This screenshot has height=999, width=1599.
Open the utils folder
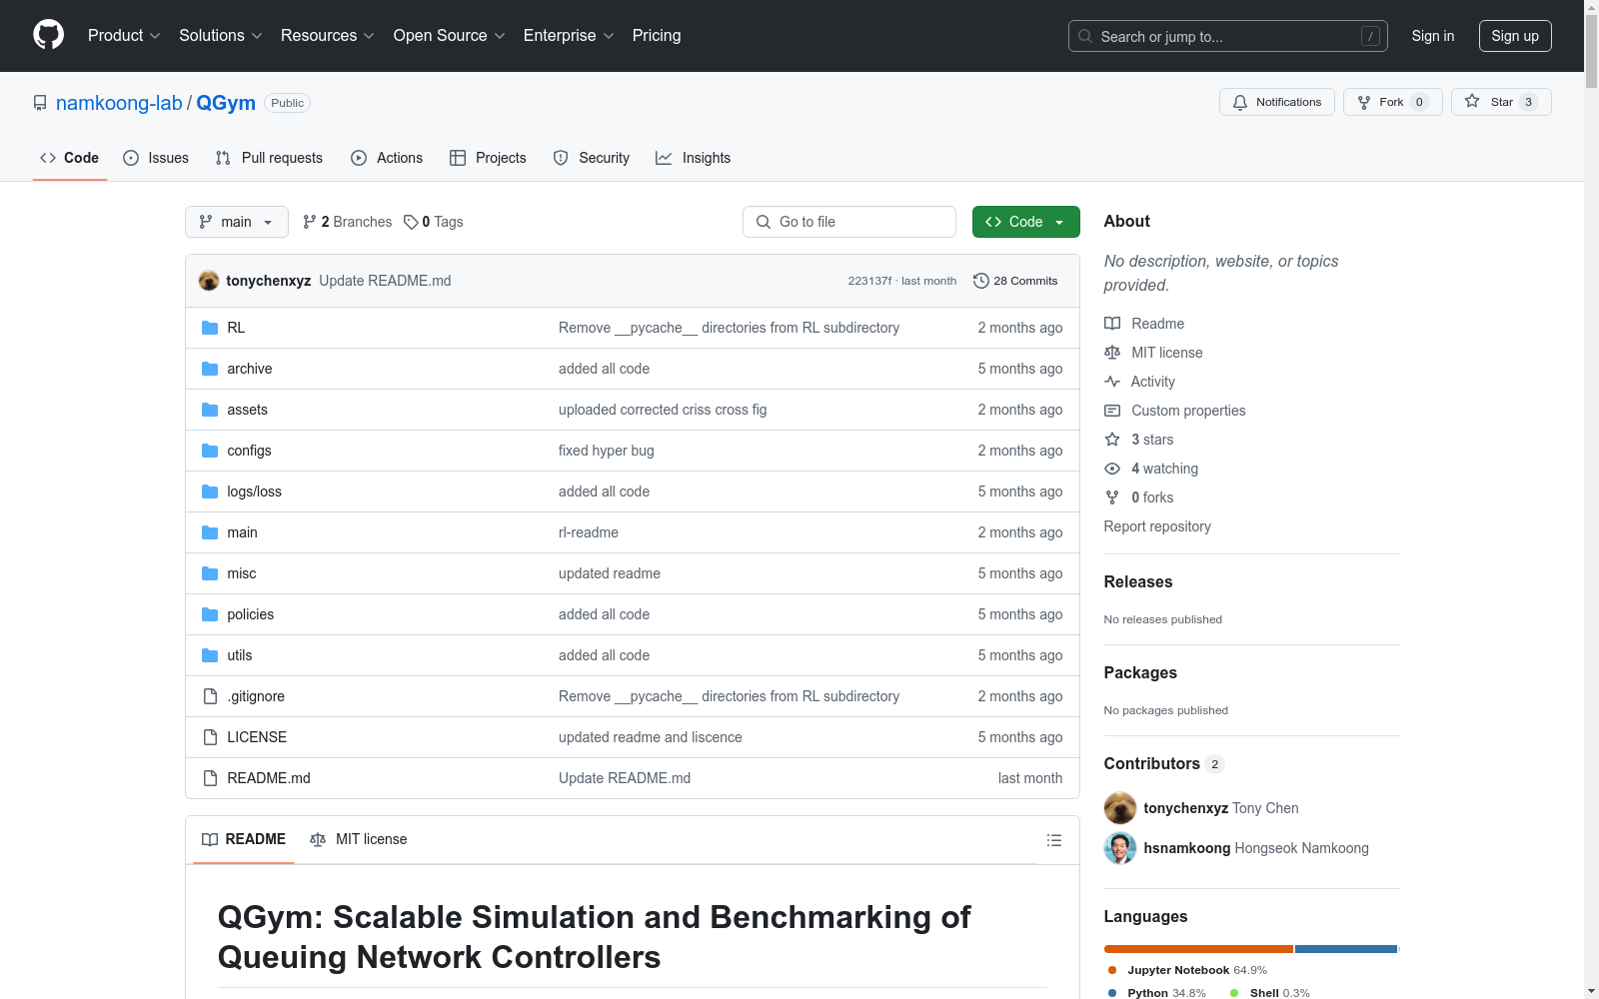pos(240,655)
